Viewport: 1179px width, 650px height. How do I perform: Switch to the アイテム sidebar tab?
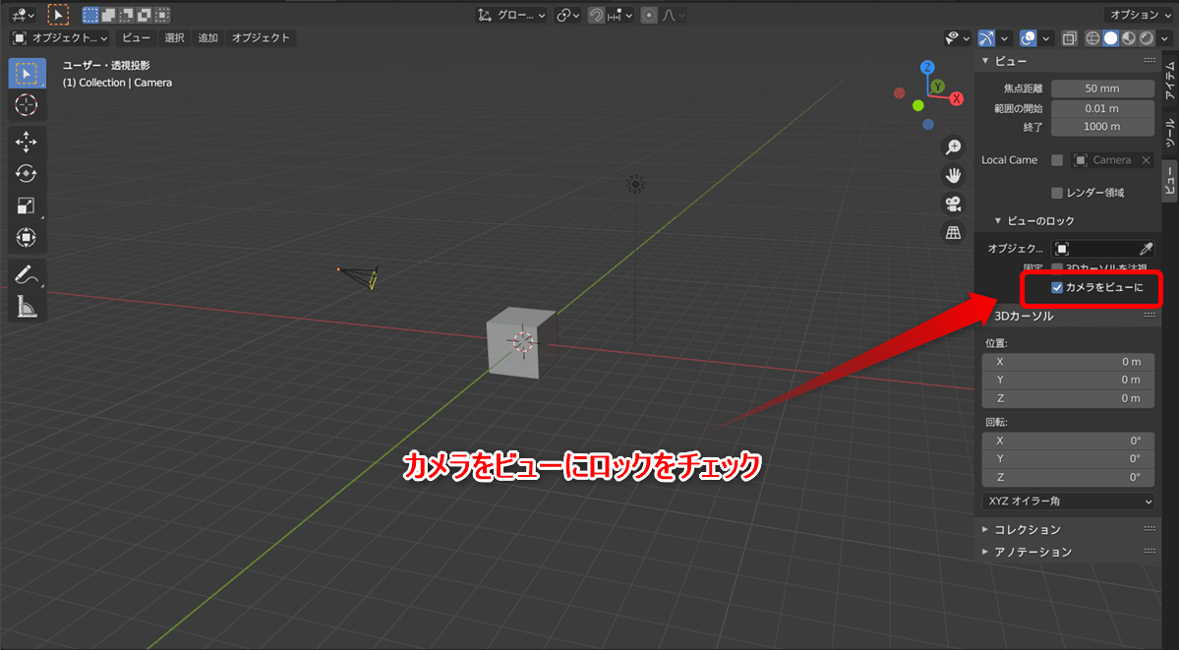(1170, 81)
